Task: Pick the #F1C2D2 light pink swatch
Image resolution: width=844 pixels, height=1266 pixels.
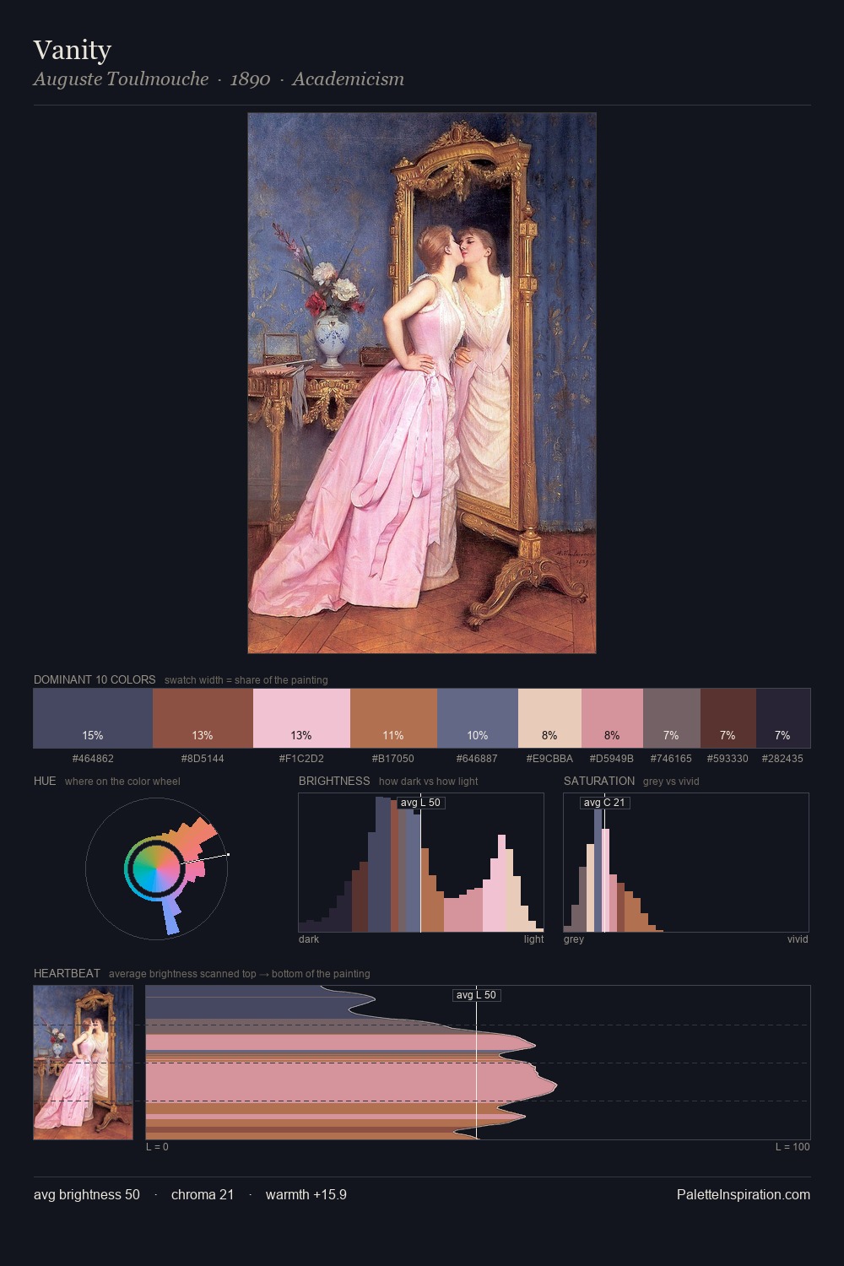Action: (x=301, y=718)
